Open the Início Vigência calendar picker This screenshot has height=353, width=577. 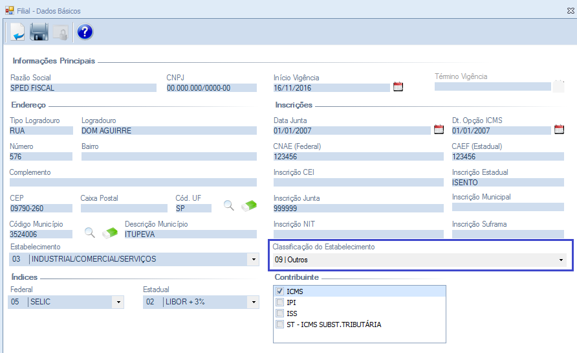tap(398, 87)
